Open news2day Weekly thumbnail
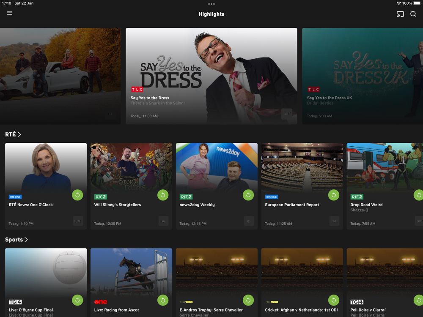The height and width of the screenshot is (317, 423). (x=217, y=167)
